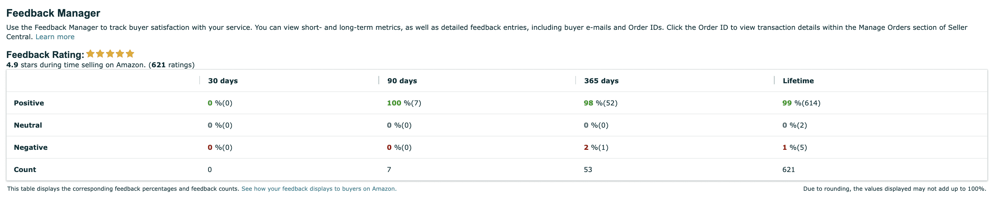The image size is (1005, 206).
Task: Select the Lifetime column header
Action: (x=798, y=81)
